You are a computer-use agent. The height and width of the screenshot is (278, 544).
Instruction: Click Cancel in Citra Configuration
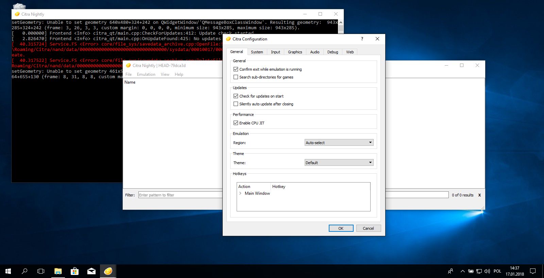369,228
